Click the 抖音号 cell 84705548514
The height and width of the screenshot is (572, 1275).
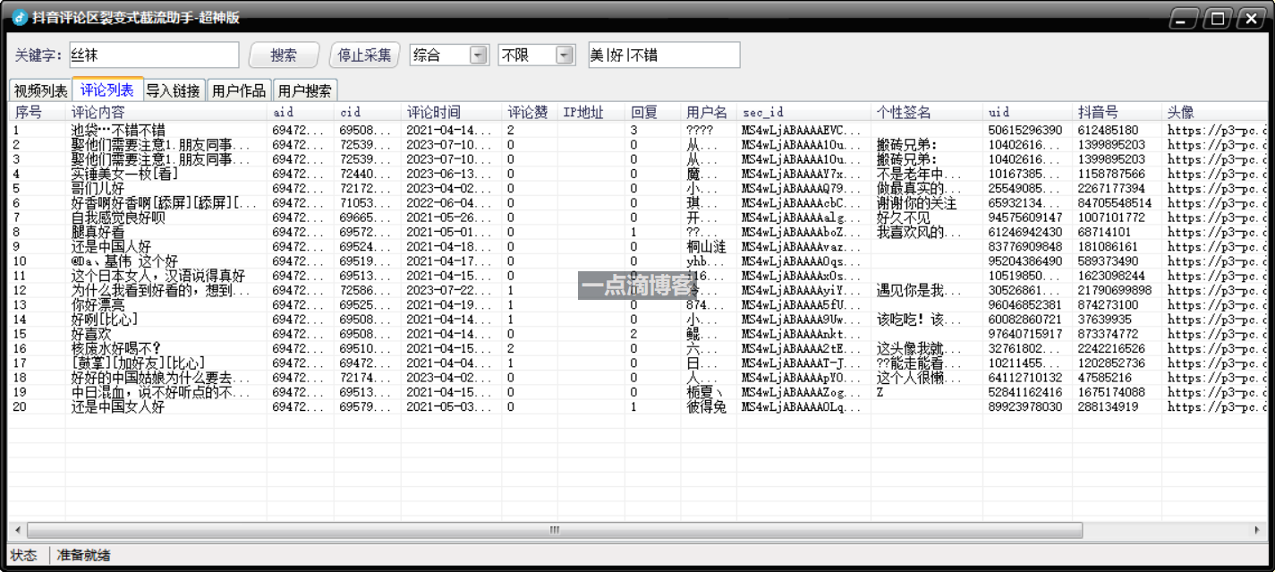click(1115, 203)
